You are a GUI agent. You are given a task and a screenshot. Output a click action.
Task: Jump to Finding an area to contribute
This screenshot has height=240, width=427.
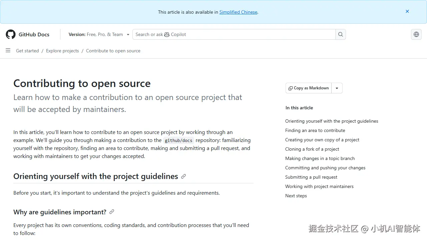(x=315, y=130)
